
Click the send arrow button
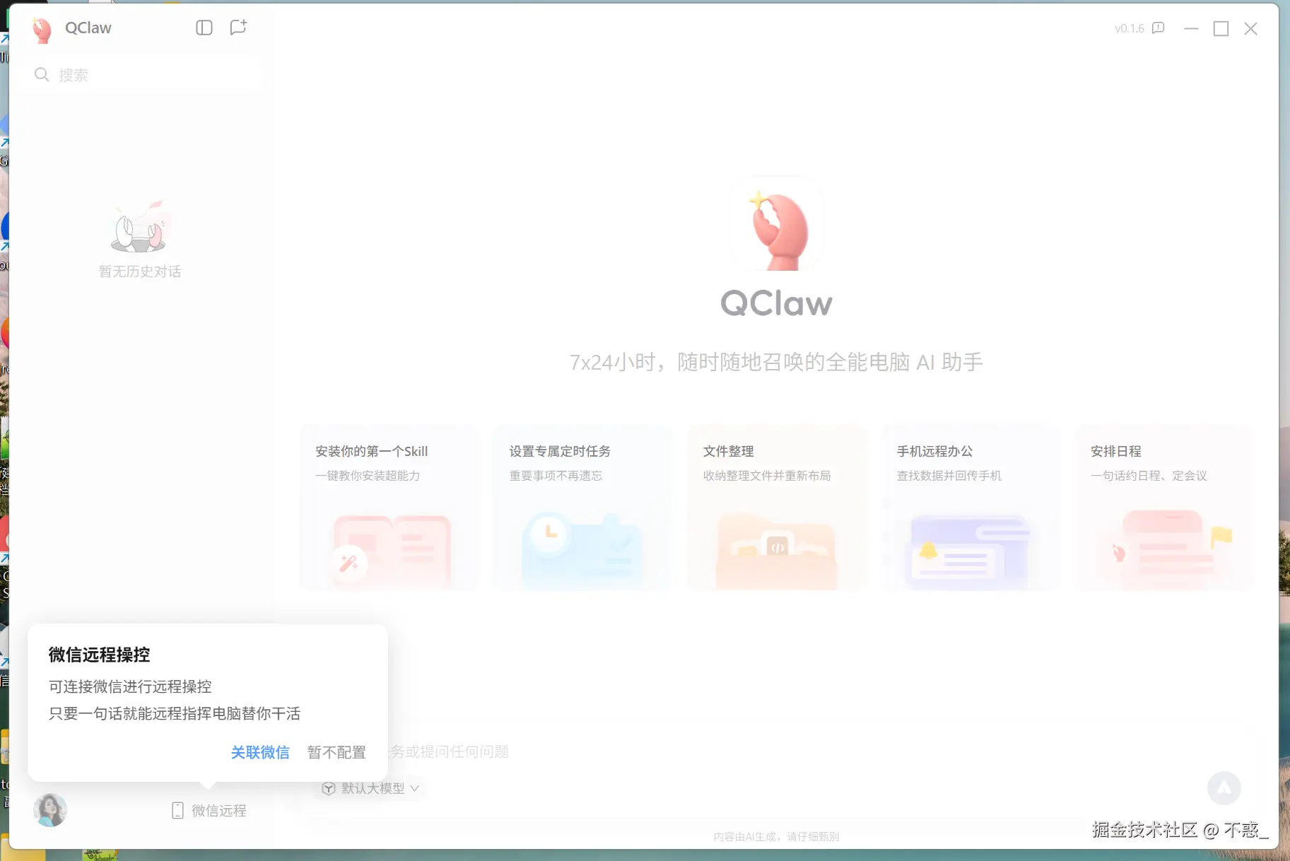coord(1224,787)
